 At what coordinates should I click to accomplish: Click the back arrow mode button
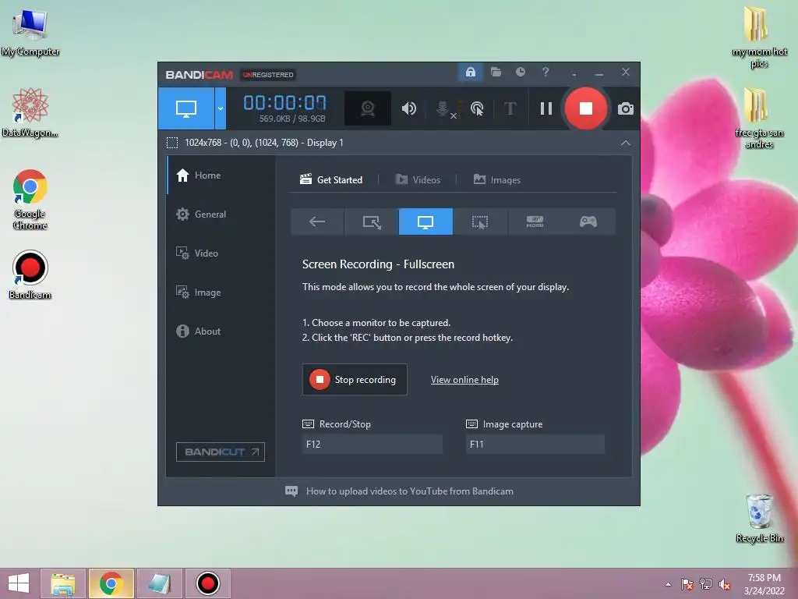(x=317, y=222)
